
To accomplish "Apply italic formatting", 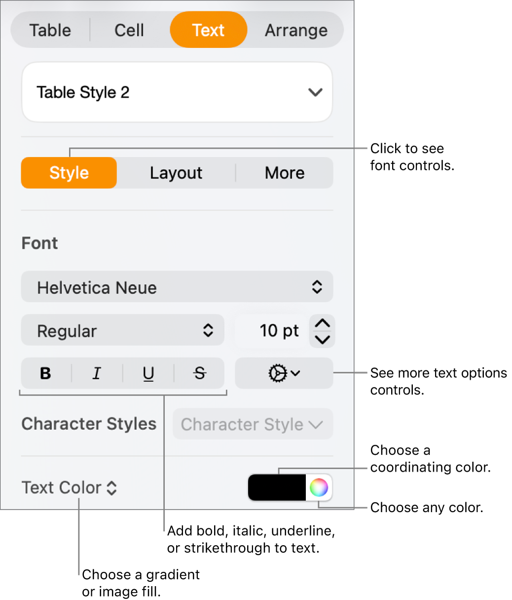I will tap(96, 374).
